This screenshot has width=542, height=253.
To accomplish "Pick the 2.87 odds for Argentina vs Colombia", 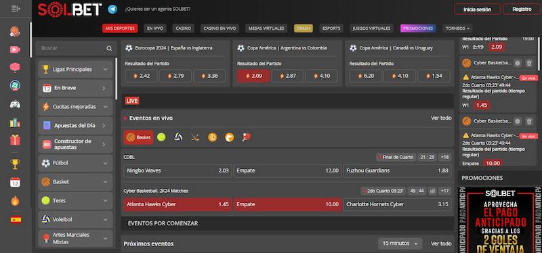I will point(287,76).
